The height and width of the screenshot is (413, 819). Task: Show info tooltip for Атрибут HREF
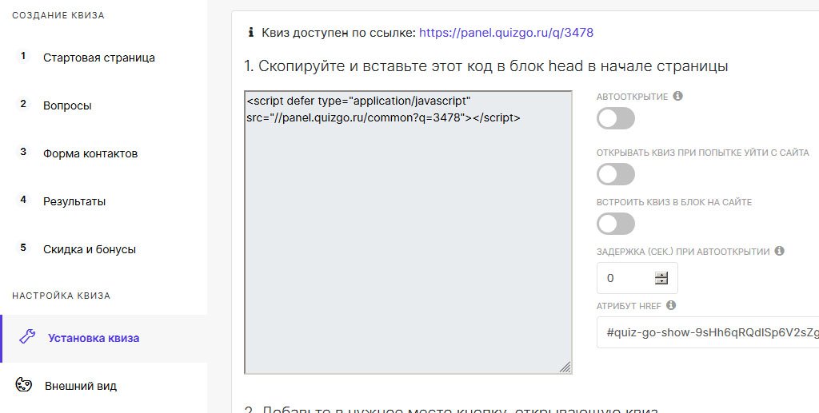point(671,305)
